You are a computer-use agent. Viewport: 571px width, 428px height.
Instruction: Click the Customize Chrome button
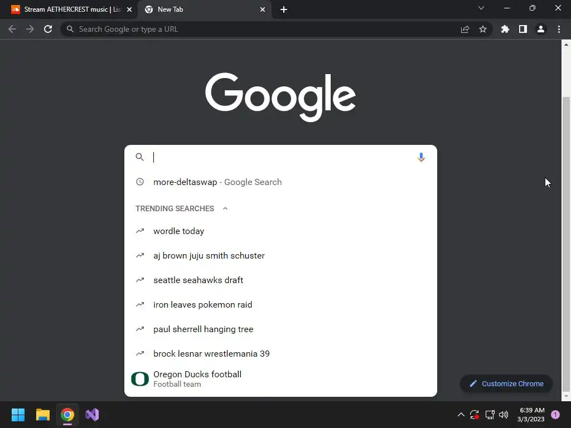pyautogui.click(x=506, y=383)
